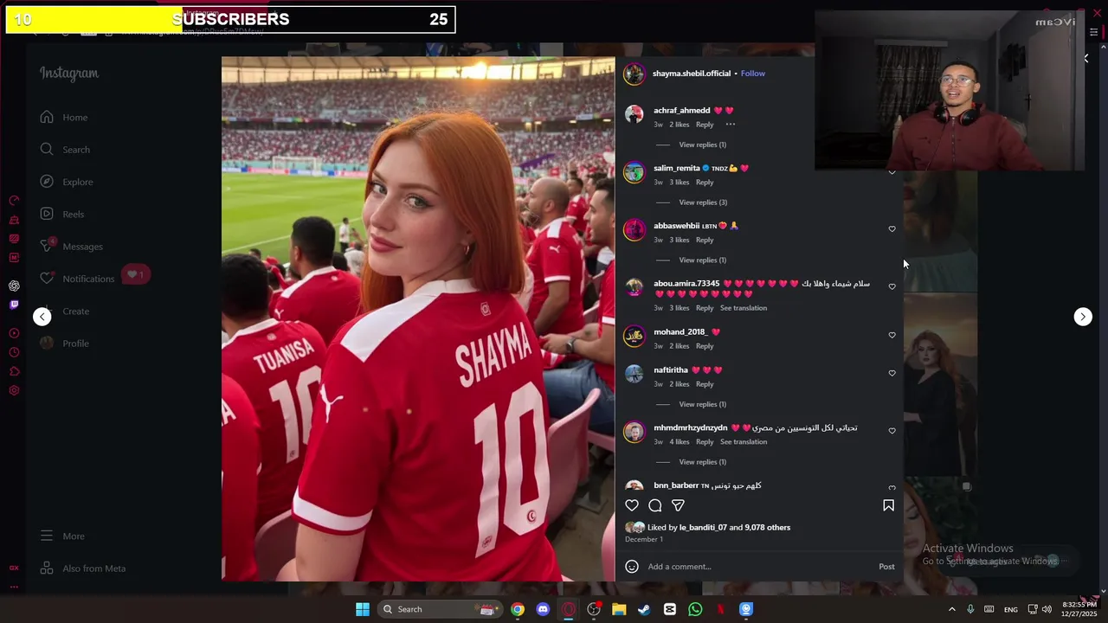Click the Instagram logo
This screenshot has height=623, width=1108.
(x=69, y=74)
